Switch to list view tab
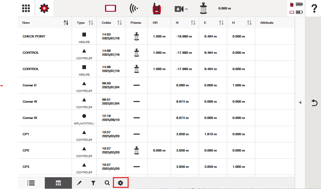The image size is (321, 189). 31,183
